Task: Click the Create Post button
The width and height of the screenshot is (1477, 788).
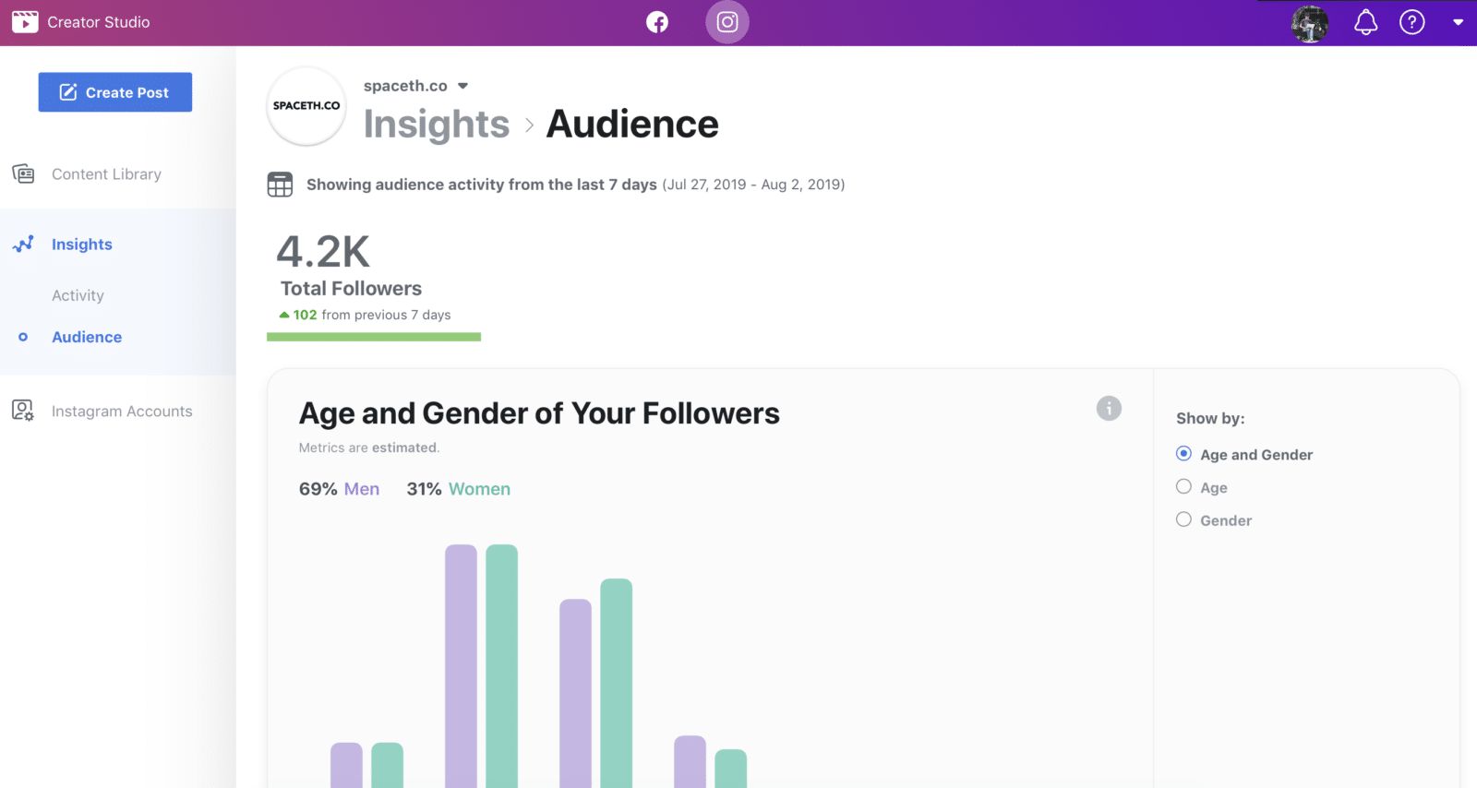Action: [115, 92]
